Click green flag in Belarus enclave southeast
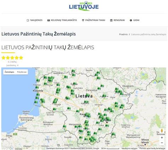Screen dimensions: 168x150 pyautogui.click(x=113, y=134)
